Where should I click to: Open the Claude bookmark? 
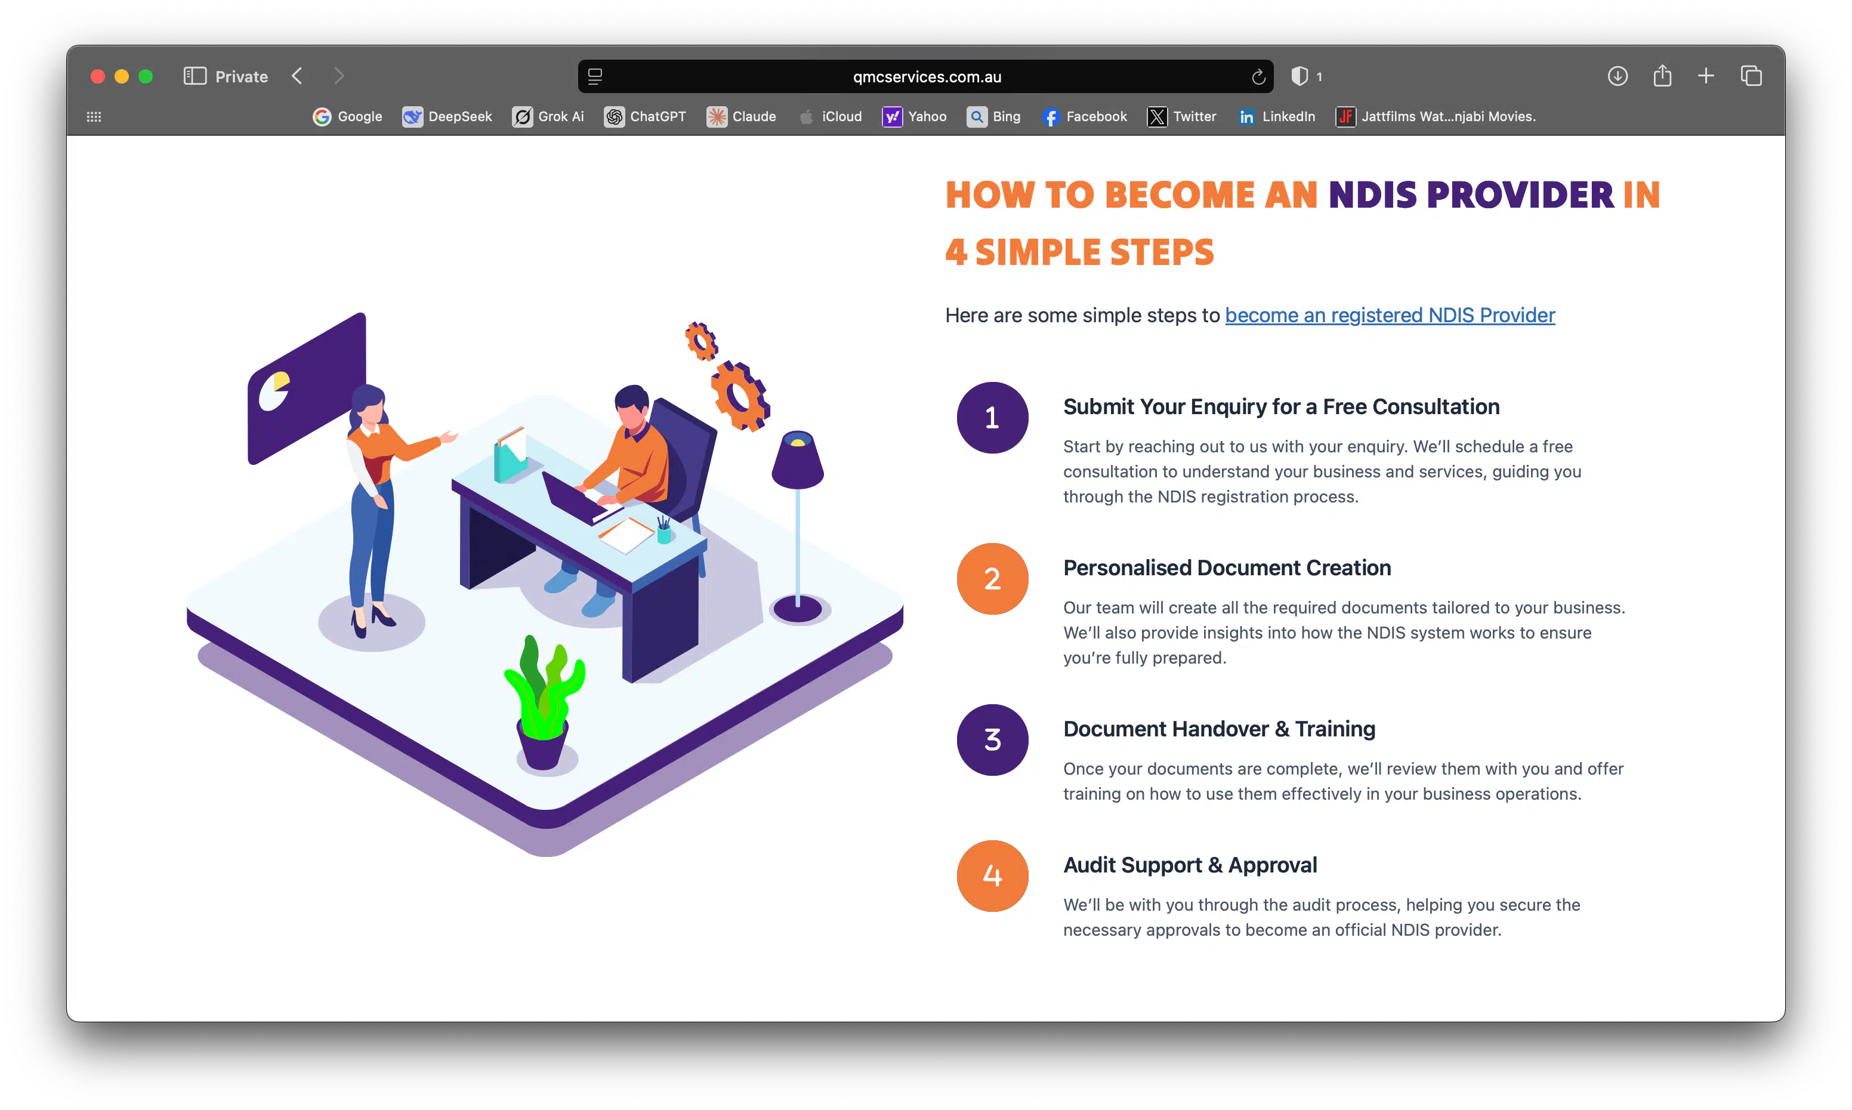[741, 117]
